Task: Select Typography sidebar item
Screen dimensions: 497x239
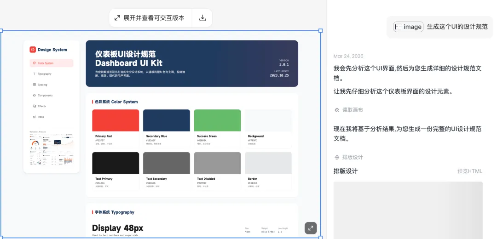Action: [x=52, y=74]
